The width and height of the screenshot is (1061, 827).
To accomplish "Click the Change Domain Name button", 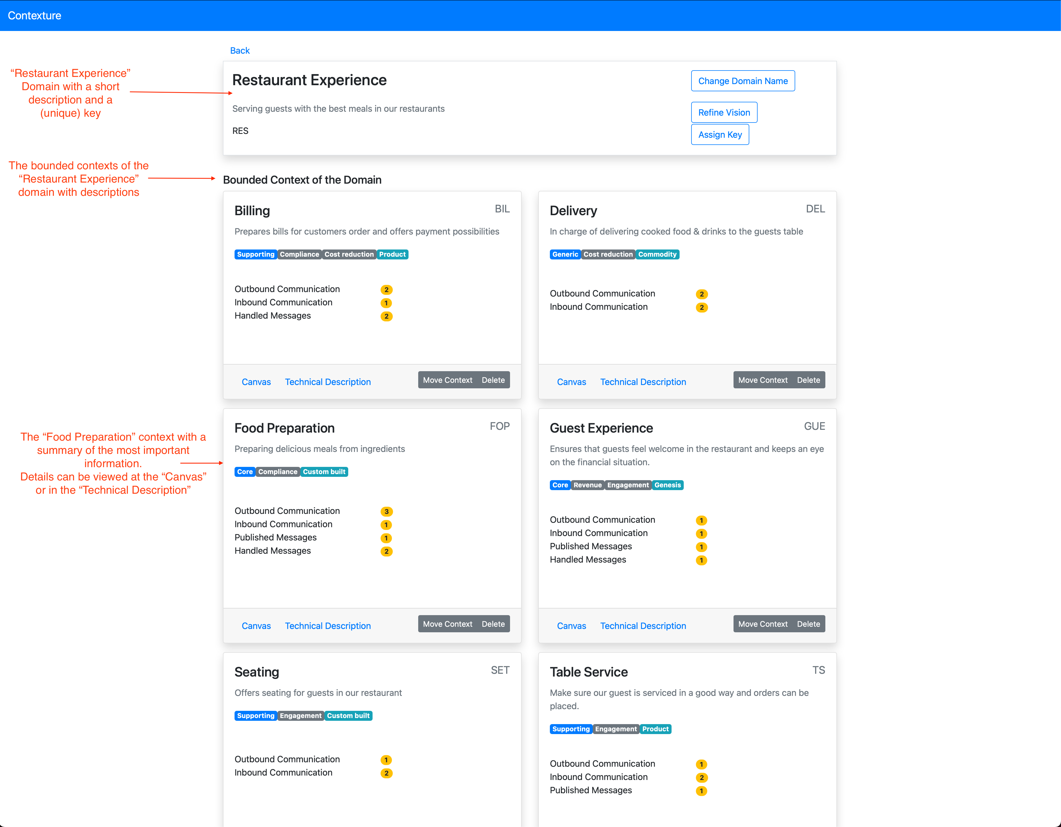I will click(742, 81).
